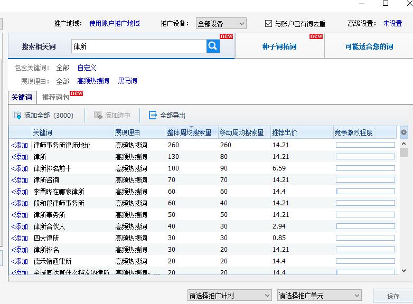Add keyword 律所合伙人
Viewport: 413px width, 304px height.
tap(20, 226)
